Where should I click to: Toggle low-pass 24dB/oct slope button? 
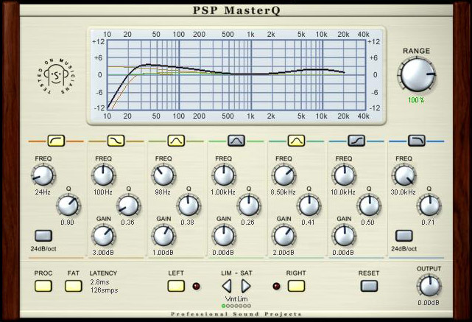click(404, 236)
